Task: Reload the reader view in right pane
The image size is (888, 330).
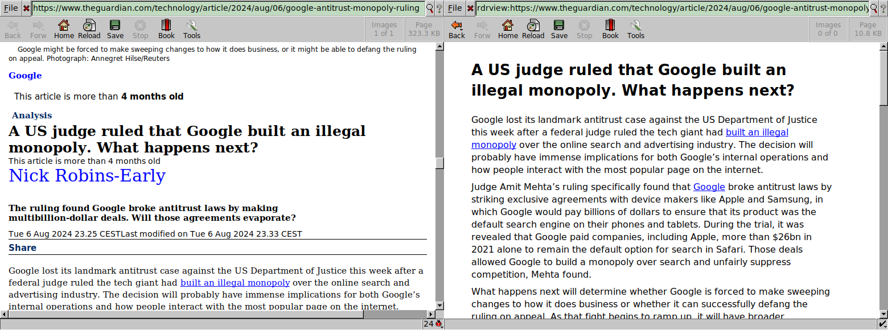Action: tap(533, 30)
